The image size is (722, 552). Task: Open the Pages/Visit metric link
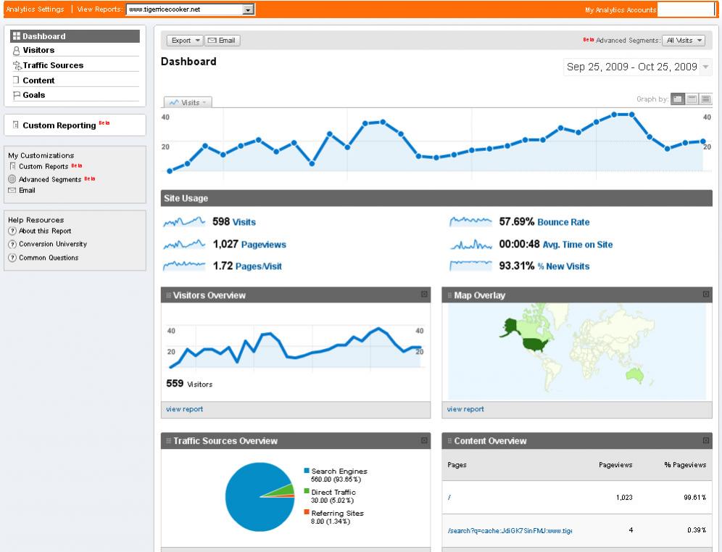(x=258, y=266)
